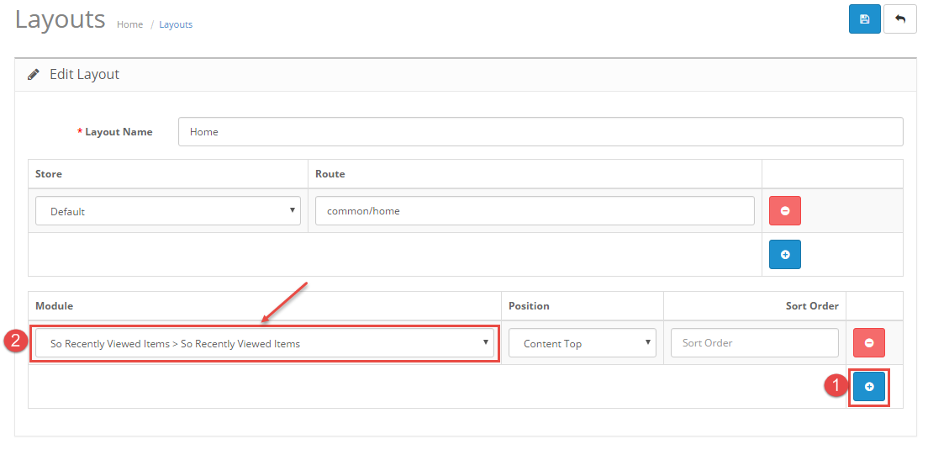Remove the common/home route row

(784, 210)
